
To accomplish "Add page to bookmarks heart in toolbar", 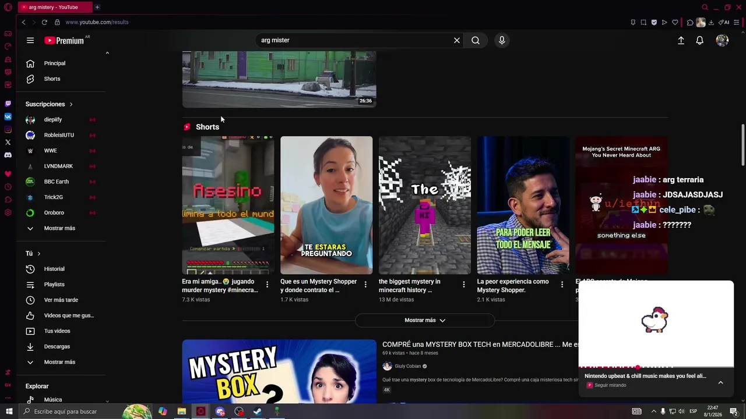I will tap(675, 22).
